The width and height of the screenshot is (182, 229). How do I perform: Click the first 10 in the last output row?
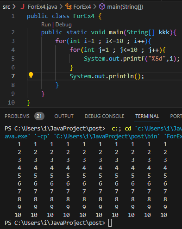(x=18, y=215)
